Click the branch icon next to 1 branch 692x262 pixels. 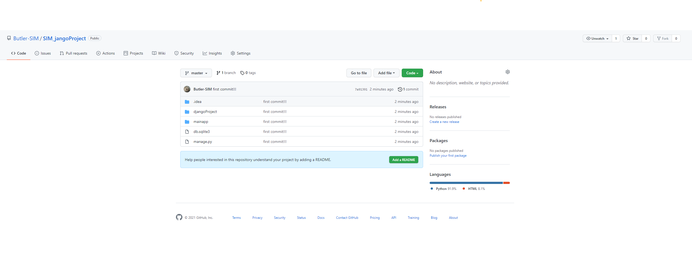pos(218,73)
